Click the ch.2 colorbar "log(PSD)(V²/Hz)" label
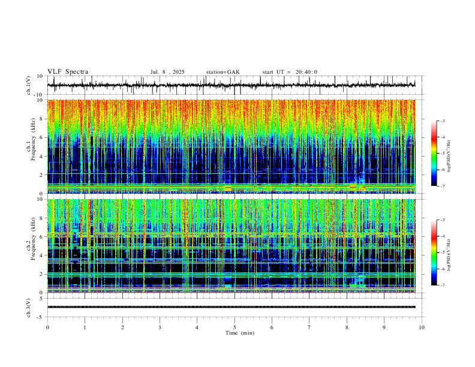The image size is (475, 367). click(449, 255)
